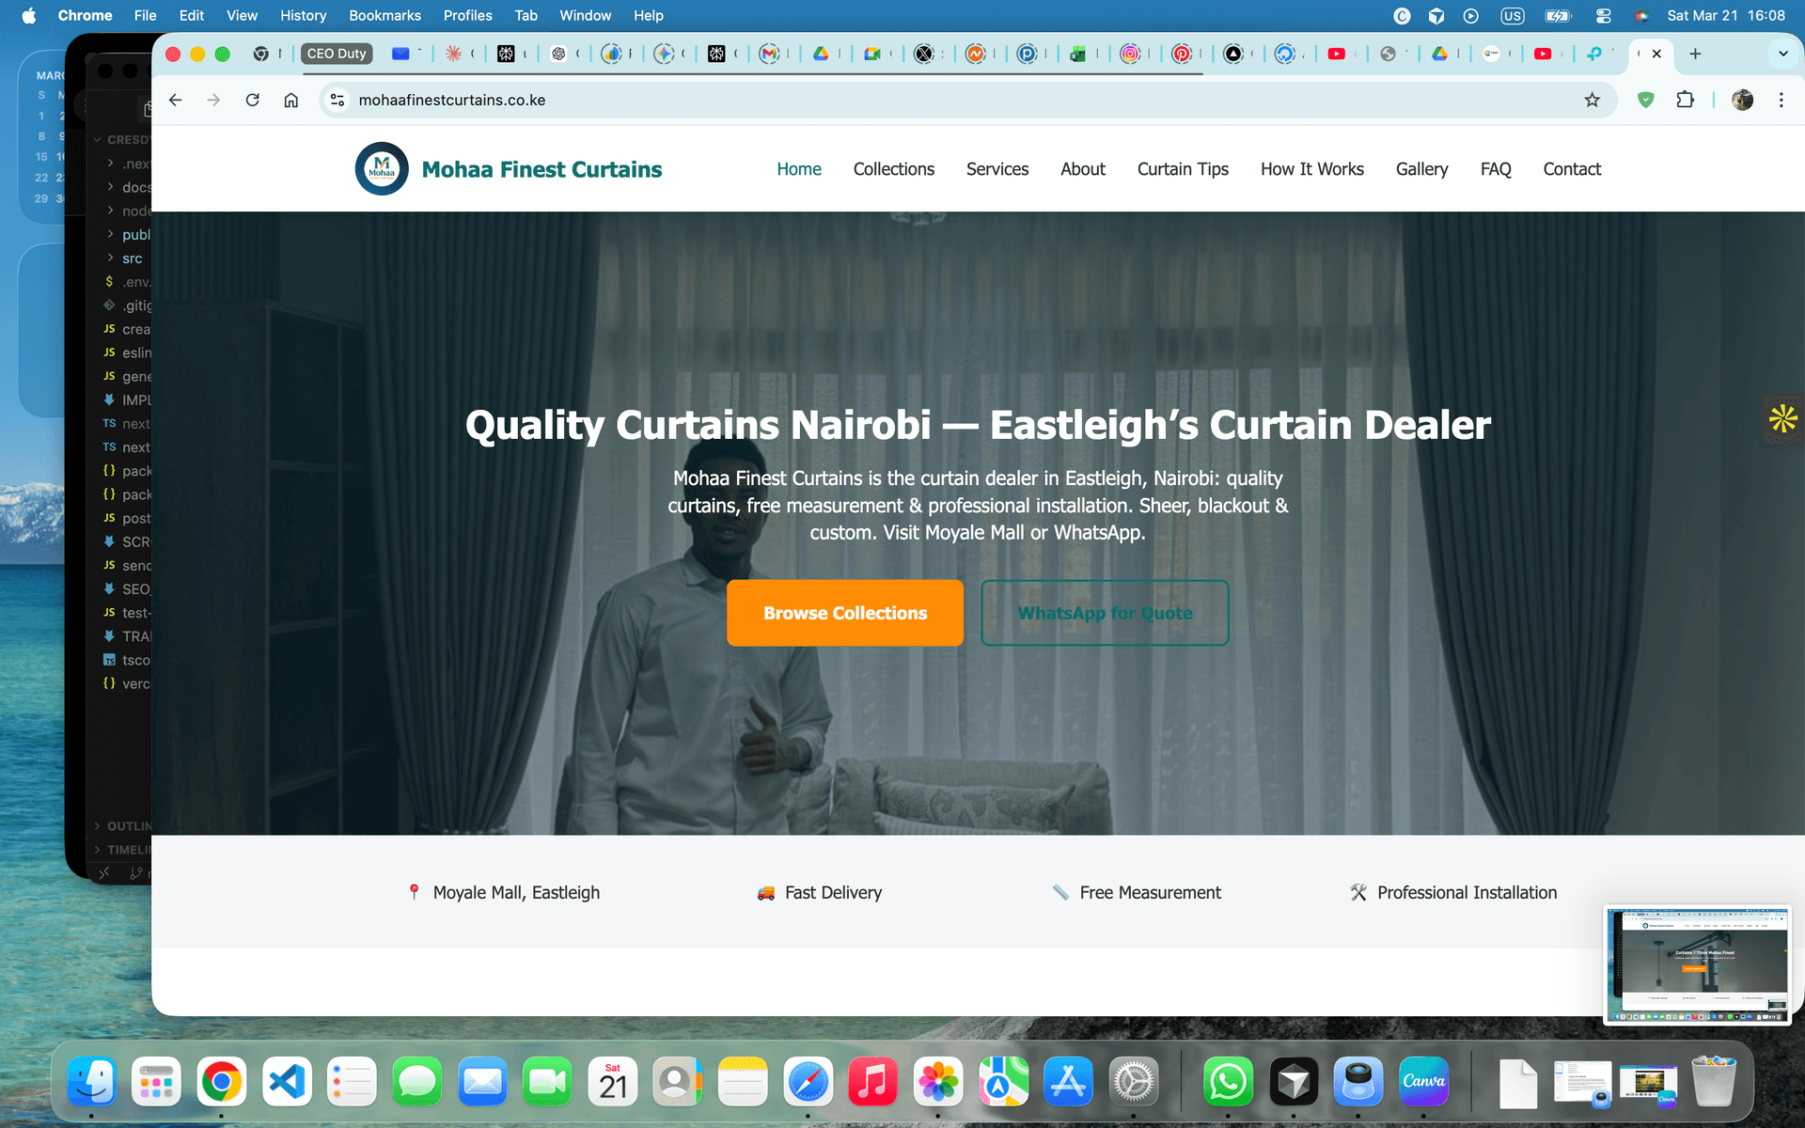Open Launchpad from the dock
Viewport: 1805px width, 1128px height.
tap(156, 1082)
